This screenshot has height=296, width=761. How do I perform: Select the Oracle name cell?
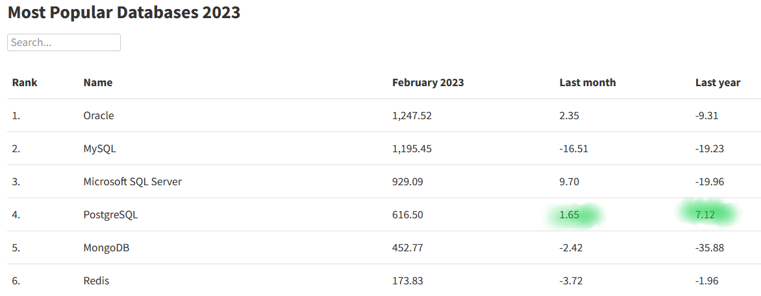coord(99,116)
